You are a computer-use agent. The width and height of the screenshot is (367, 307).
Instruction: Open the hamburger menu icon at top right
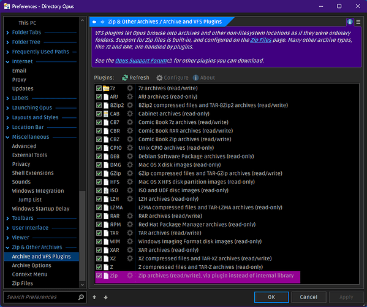358,22
